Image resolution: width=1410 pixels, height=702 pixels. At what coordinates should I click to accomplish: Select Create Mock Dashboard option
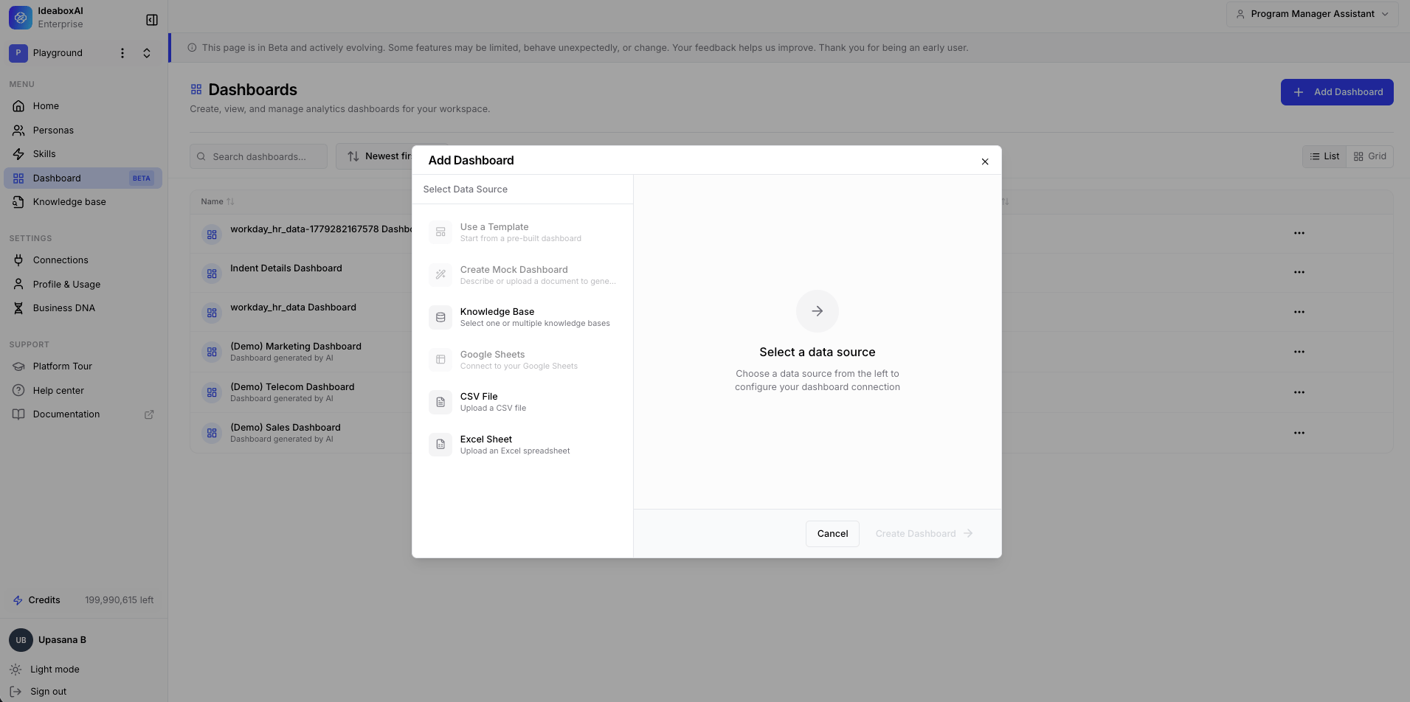[x=523, y=275]
